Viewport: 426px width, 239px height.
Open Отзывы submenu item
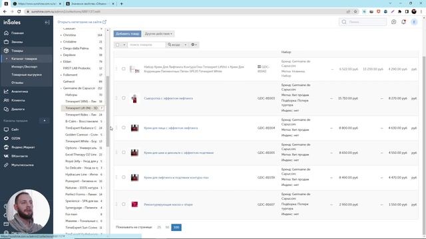(x=17, y=82)
